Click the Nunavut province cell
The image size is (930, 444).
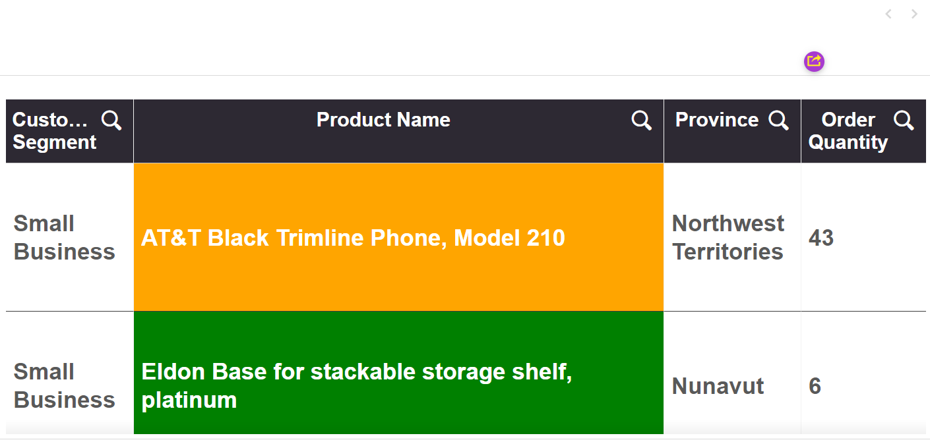coord(718,387)
